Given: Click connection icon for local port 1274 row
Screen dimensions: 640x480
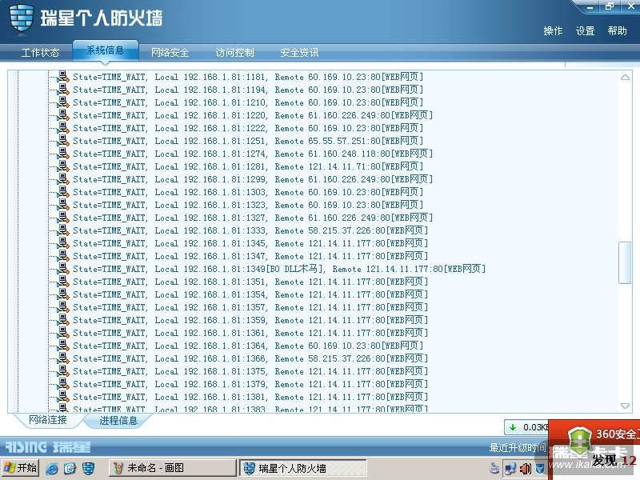Looking at the screenshot, I should pyautogui.click(x=63, y=154).
